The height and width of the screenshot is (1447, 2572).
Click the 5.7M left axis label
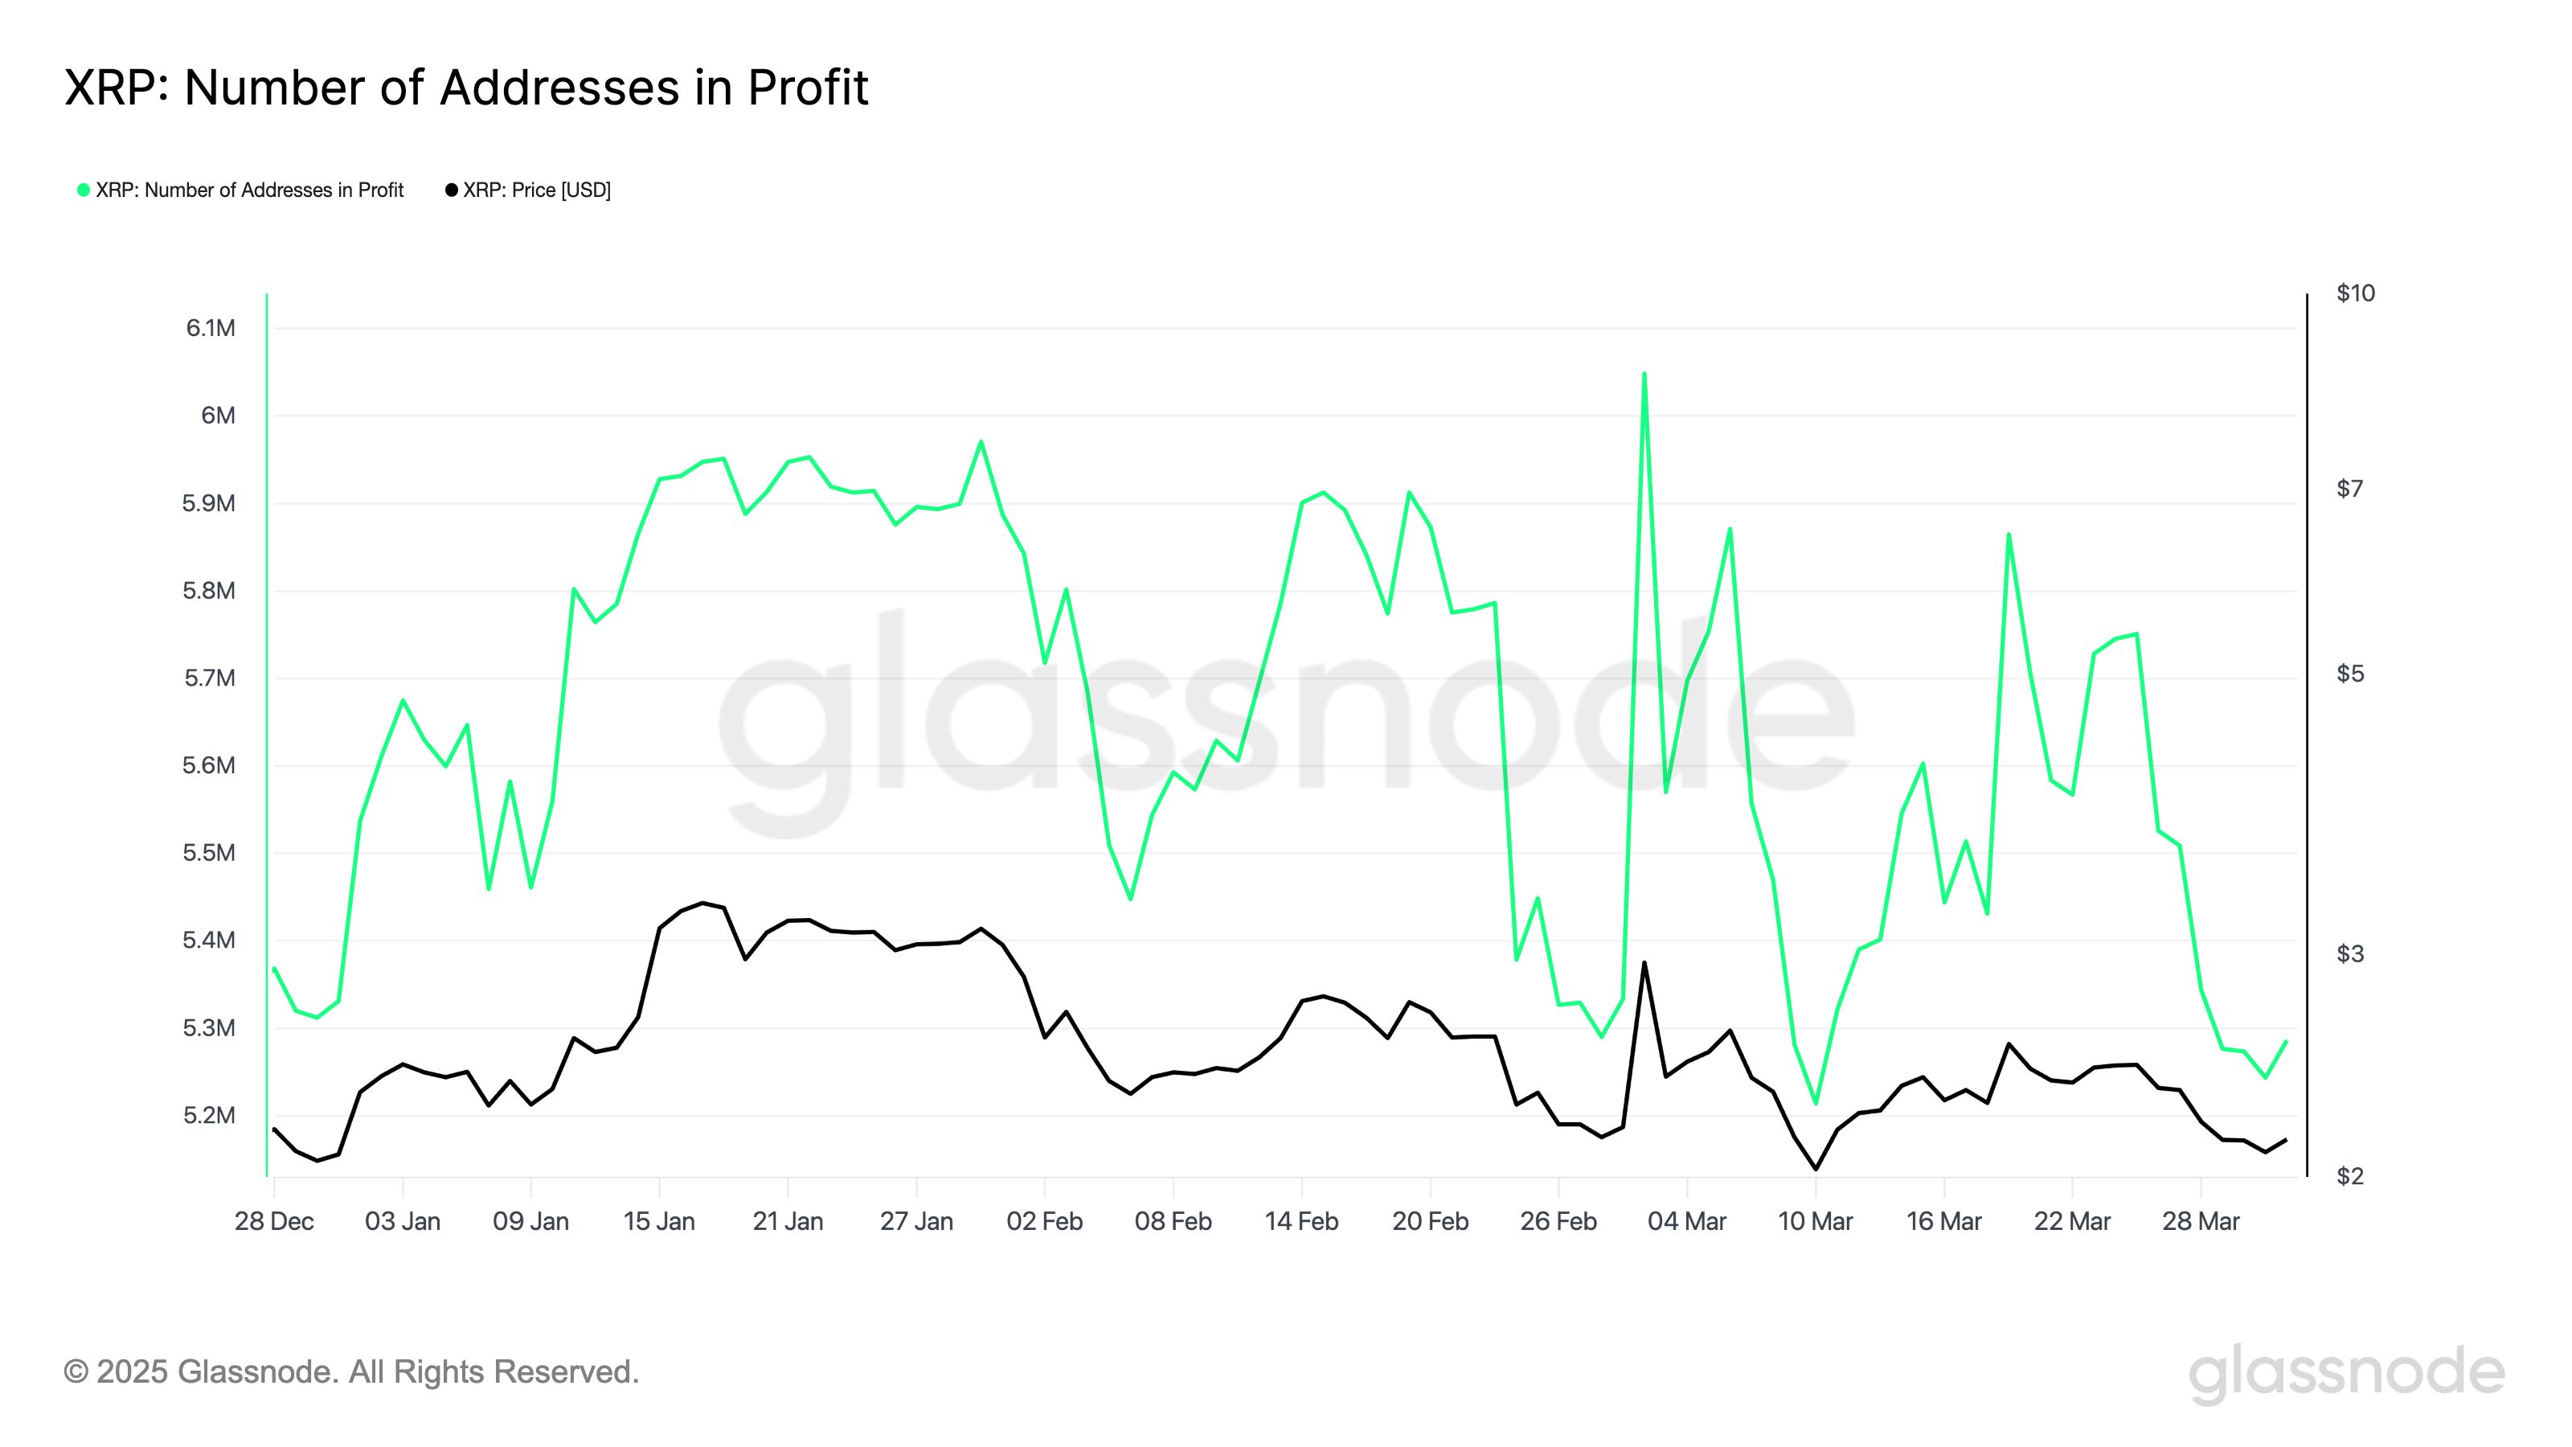click(210, 678)
